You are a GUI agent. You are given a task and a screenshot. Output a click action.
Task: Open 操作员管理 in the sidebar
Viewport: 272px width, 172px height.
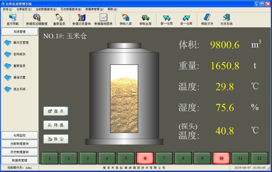pyautogui.click(x=20, y=43)
